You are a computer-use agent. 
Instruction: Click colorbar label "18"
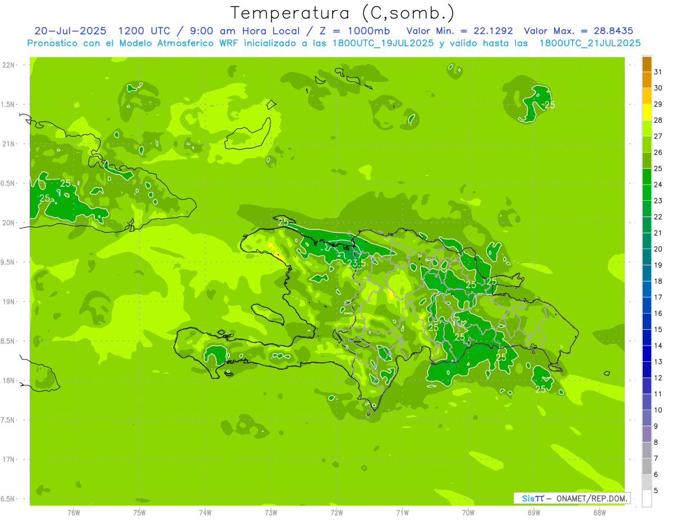(658, 281)
